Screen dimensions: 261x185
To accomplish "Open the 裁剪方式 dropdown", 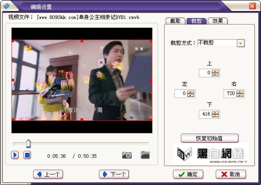I will pos(241,43).
